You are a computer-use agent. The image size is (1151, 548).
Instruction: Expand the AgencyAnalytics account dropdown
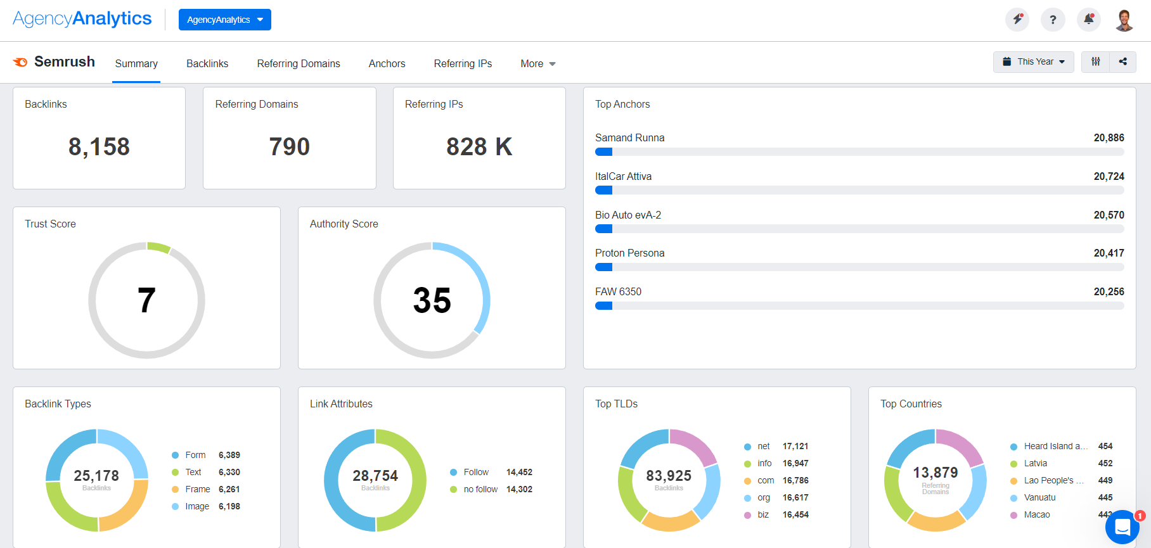click(x=224, y=20)
